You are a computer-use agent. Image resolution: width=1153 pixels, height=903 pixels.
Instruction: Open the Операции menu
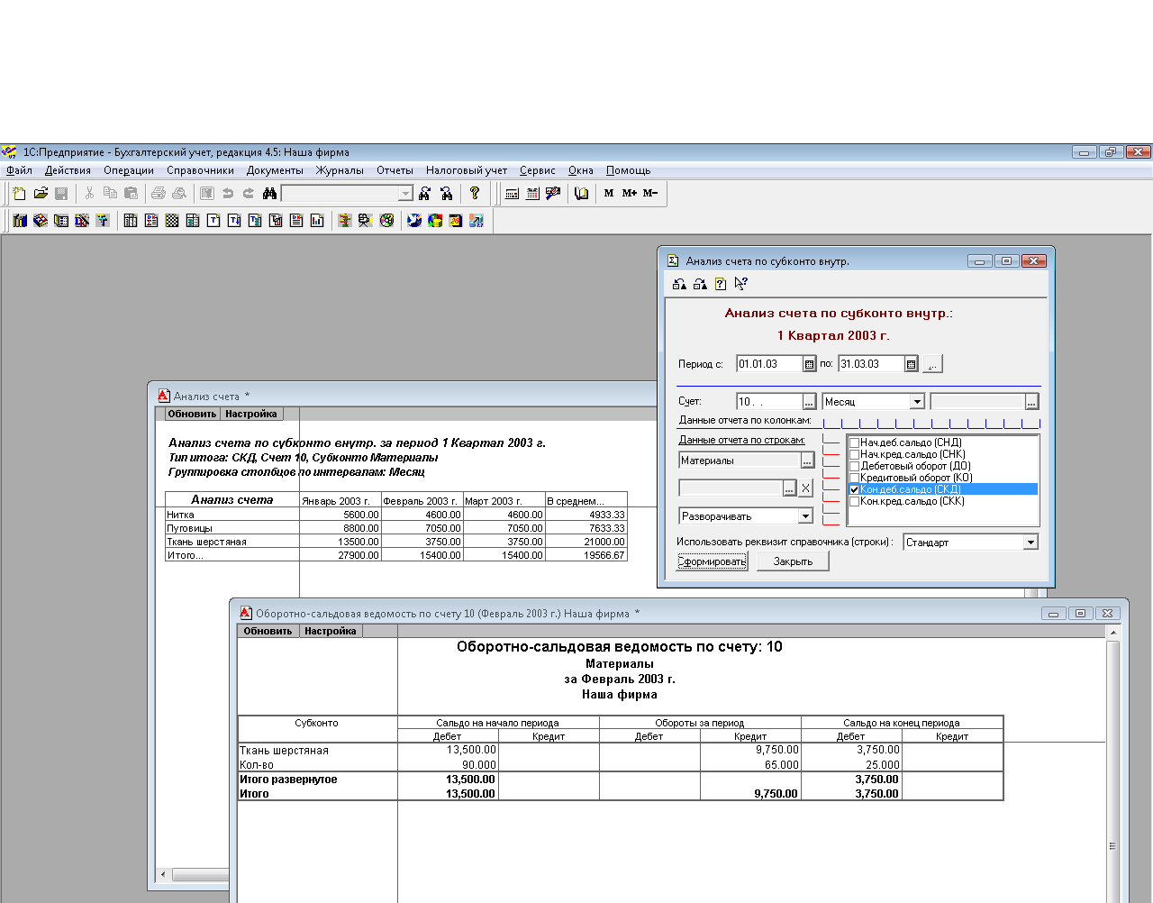(129, 170)
